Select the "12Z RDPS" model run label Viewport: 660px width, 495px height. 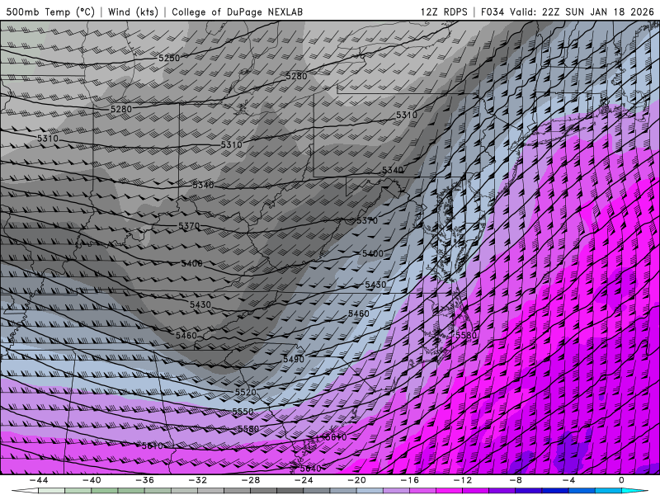[x=444, y=12]
